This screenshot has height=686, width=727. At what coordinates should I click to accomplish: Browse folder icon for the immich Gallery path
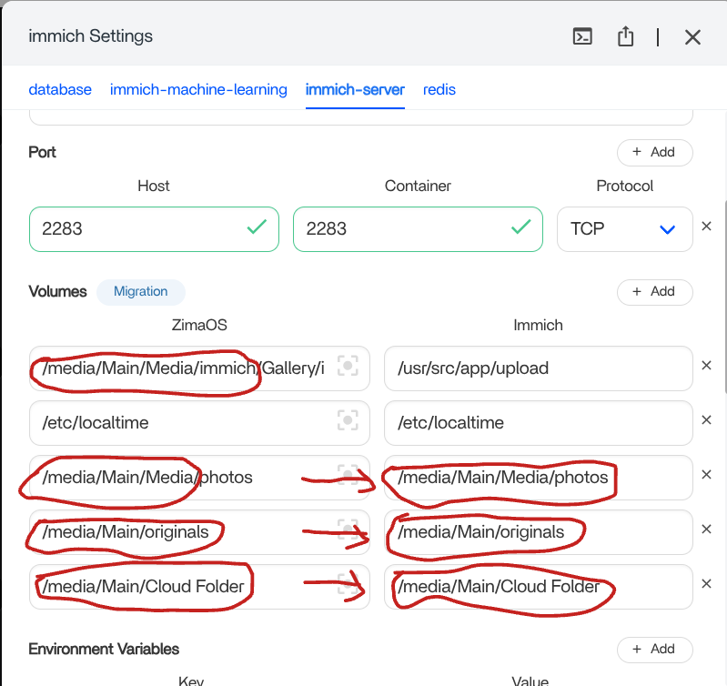[x=348, y=366]
